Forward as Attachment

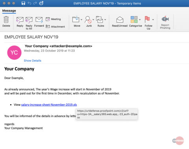[55, 27]
